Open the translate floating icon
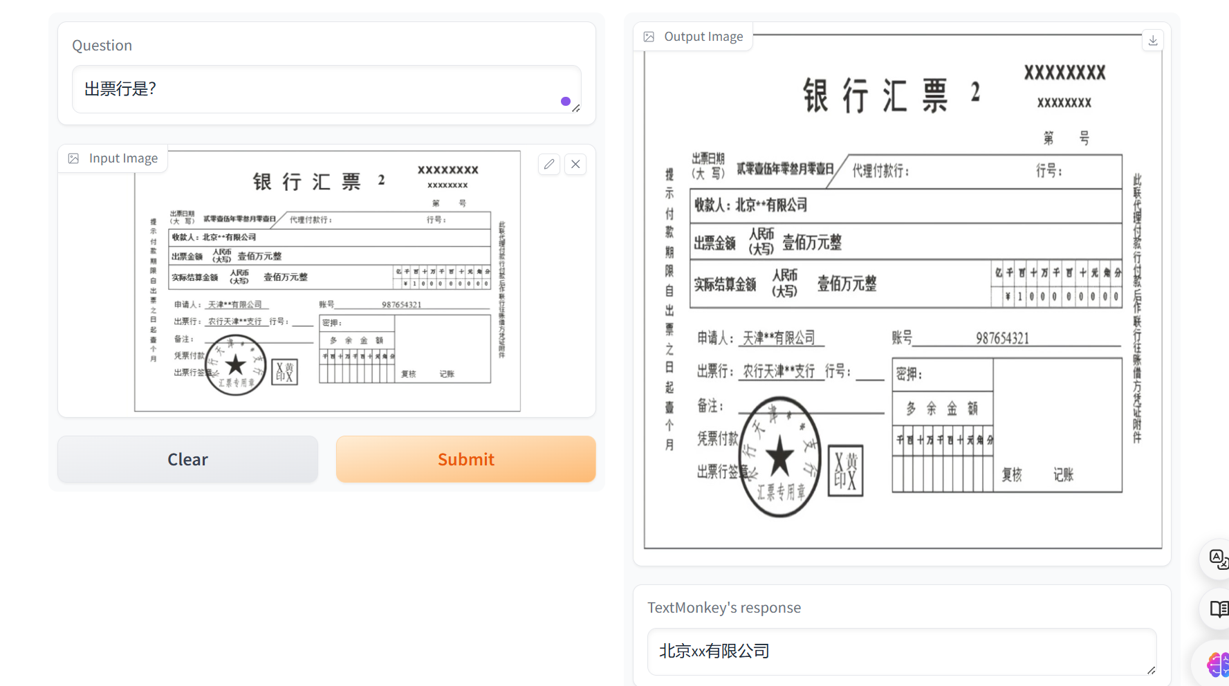The image size is (1229, 686). coord(1217,559)
